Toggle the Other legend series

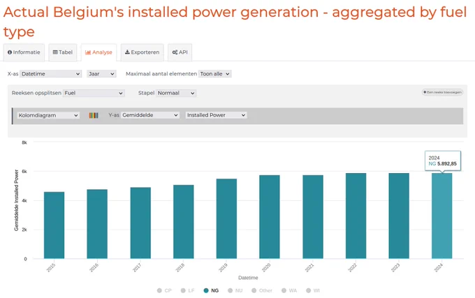click(262, 290)
